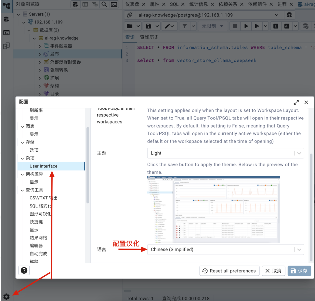Viewport: 315px width, 301px height.
Task: Expand the 事件触发器 node
Action: [x=40, y=46]
